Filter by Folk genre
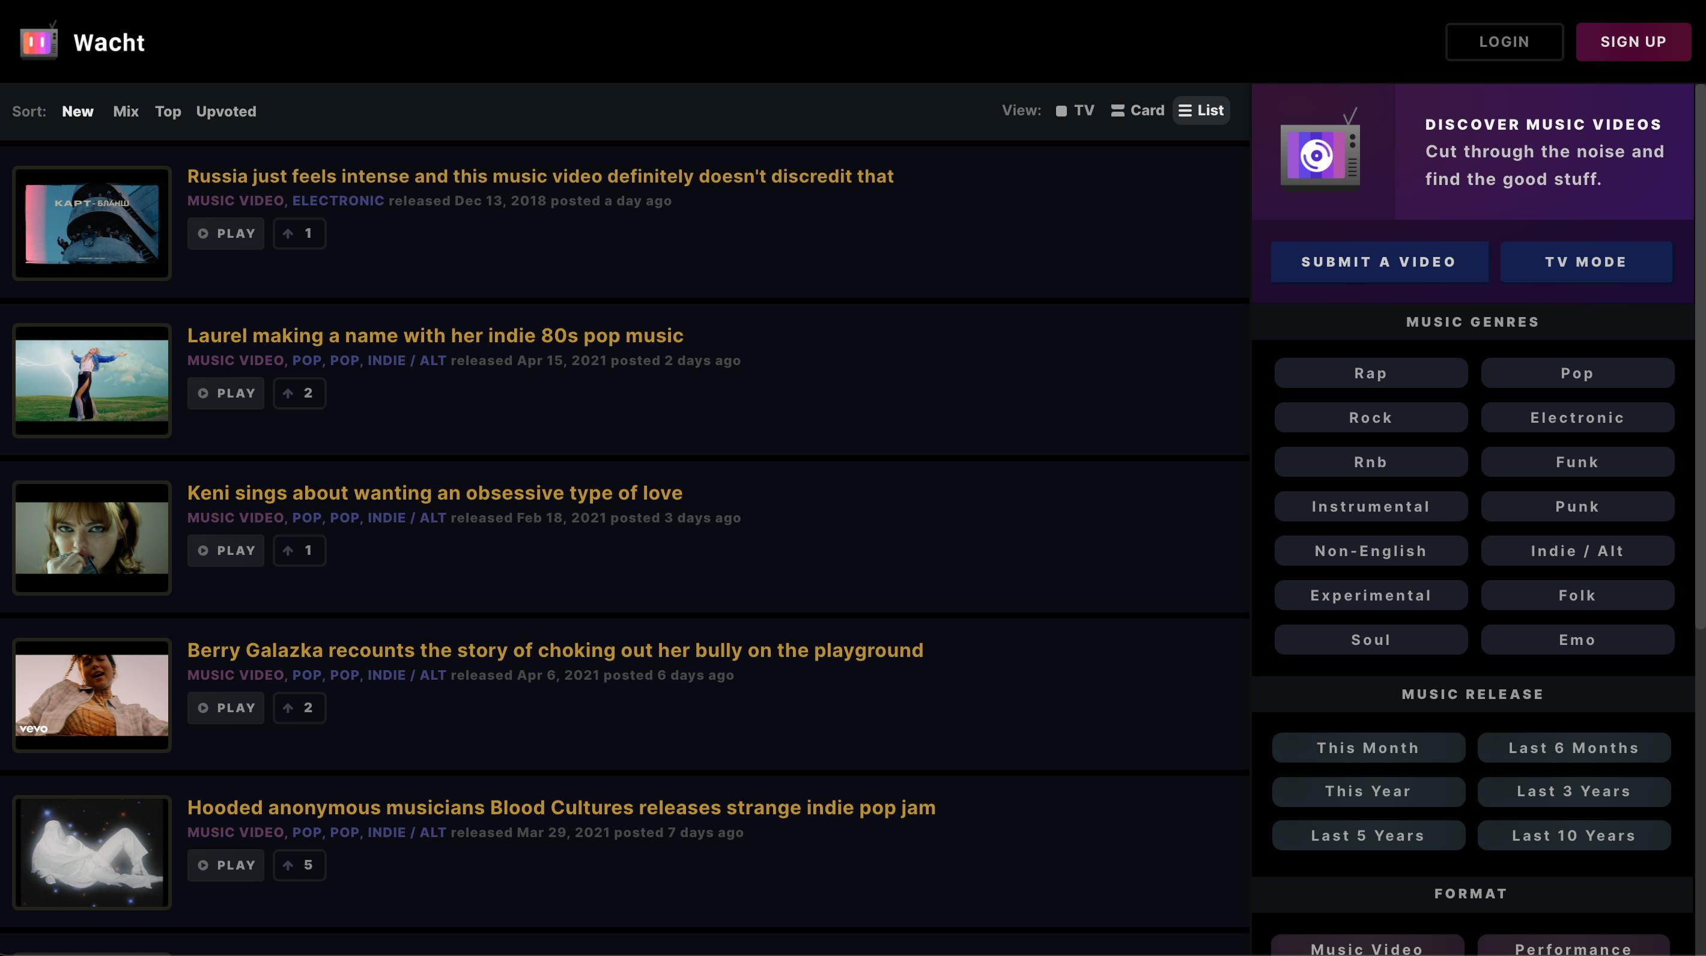 pos(1577,595)
